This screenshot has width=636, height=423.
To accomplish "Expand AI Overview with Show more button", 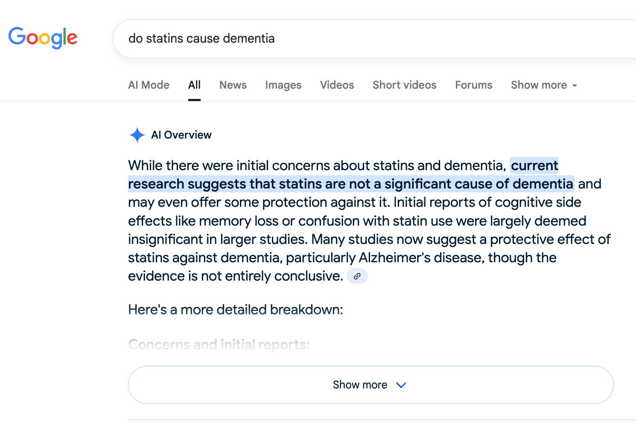I will pos(360,385).
